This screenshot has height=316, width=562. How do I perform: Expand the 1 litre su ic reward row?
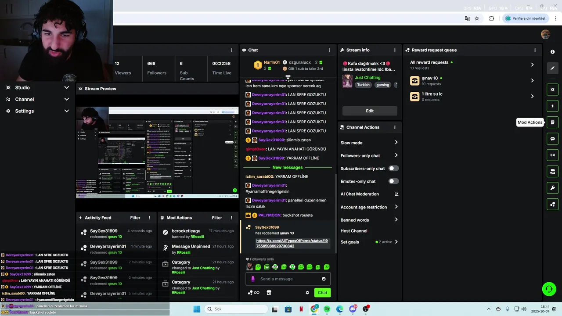(473, 97)
